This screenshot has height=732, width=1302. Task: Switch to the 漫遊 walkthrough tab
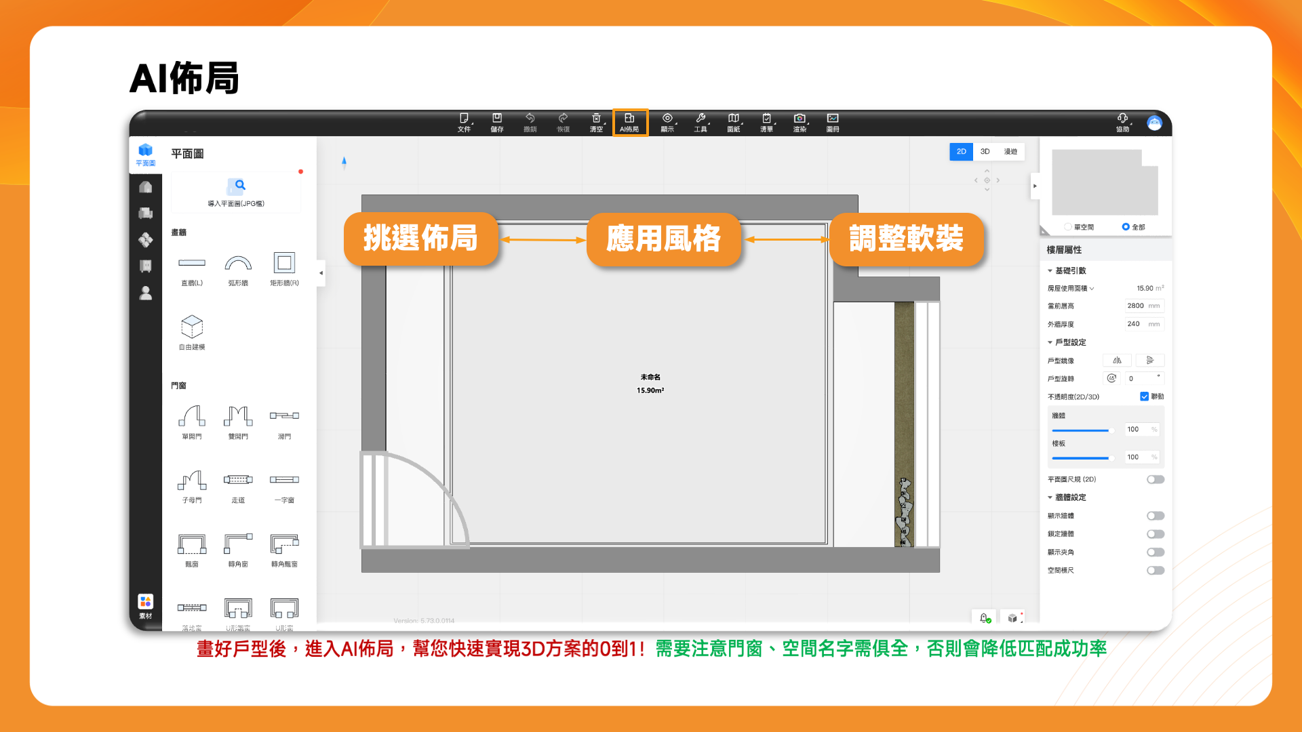[x=1010, y=152]
